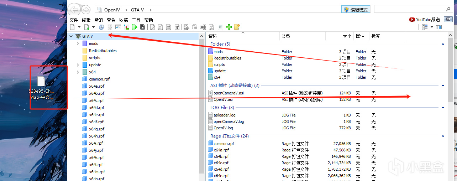Screen dimensions: 457x181
Task: Click the blue magnifier toolbar icon
Action: pos(101,27)
